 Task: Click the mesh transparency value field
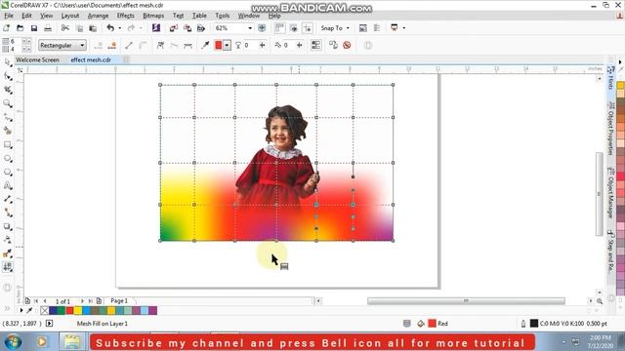click(x=251, y=46)
